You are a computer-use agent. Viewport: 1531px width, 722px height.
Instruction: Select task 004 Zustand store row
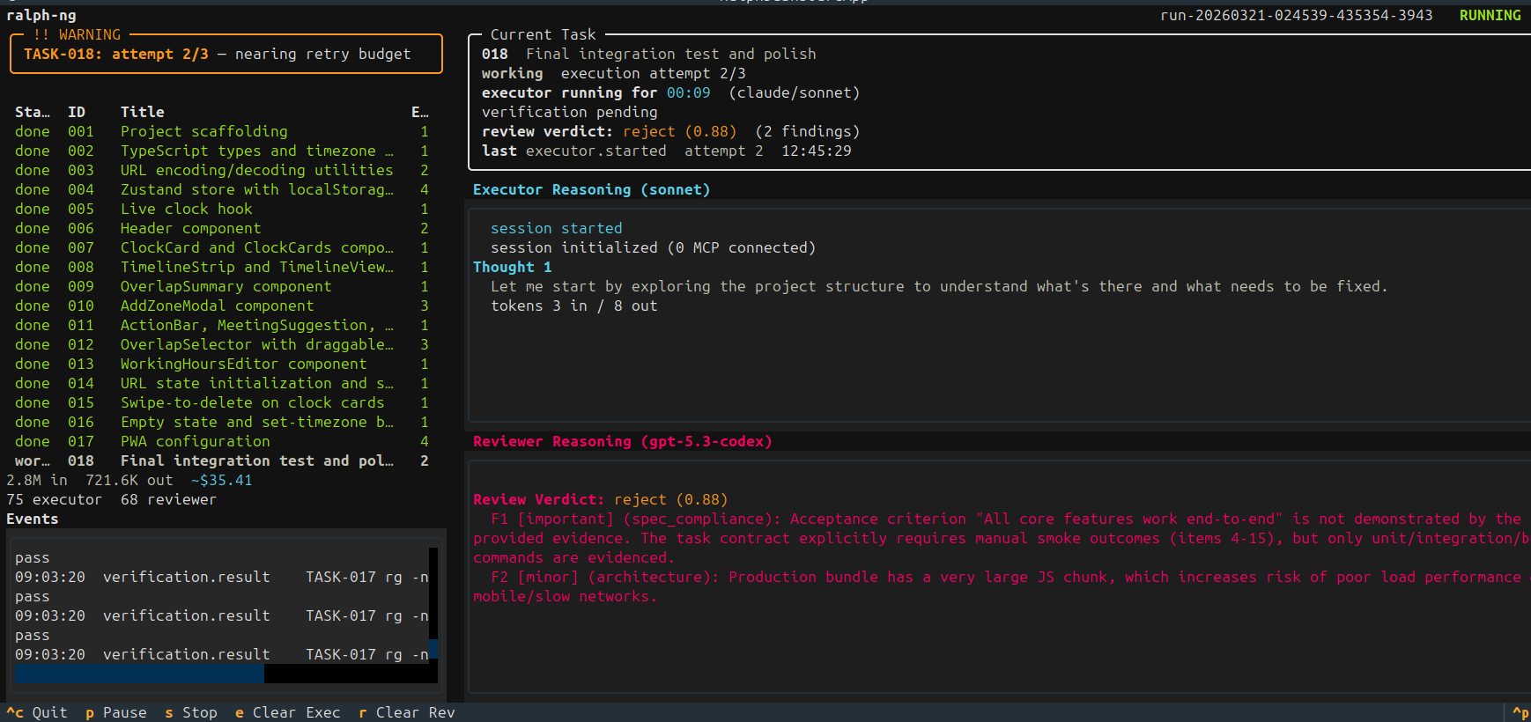tap(222, 189)
